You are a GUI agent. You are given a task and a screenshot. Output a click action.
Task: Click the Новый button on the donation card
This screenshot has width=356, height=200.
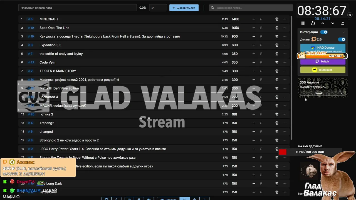[318, 93]
